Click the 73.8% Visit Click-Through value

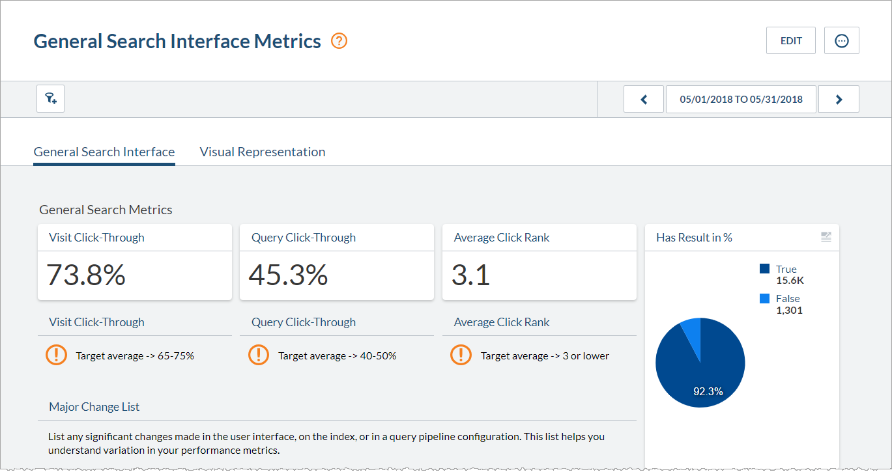click(86, 275)
